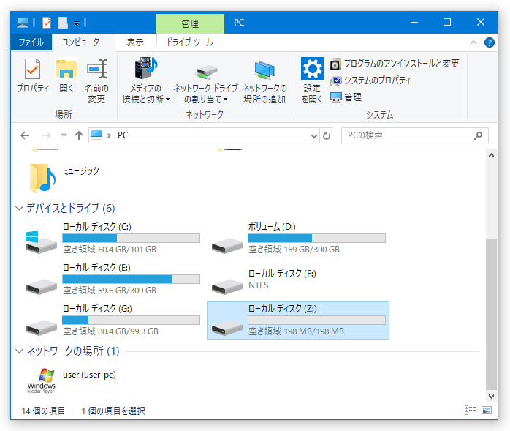510x431 pixels.
Task: Click the 管理 item in the System group
Action: (x=346, y=97)
